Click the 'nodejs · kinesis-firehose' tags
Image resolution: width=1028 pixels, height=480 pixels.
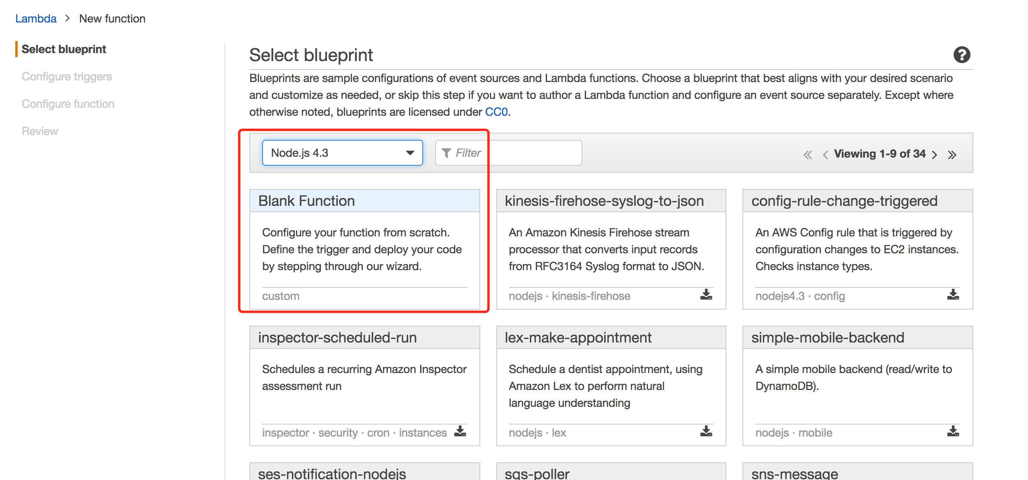(x=570, y=296)
